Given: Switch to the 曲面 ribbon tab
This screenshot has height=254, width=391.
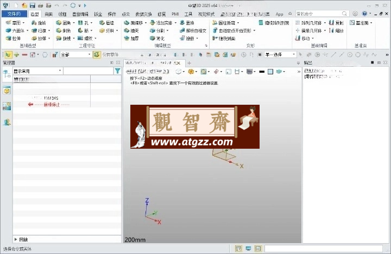Looking at the screenshot, I should [49, 14].
